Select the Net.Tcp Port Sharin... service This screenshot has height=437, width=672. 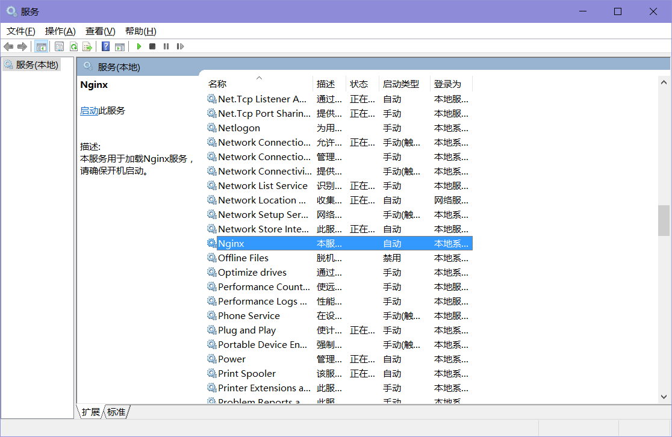(x=264, y=114)
